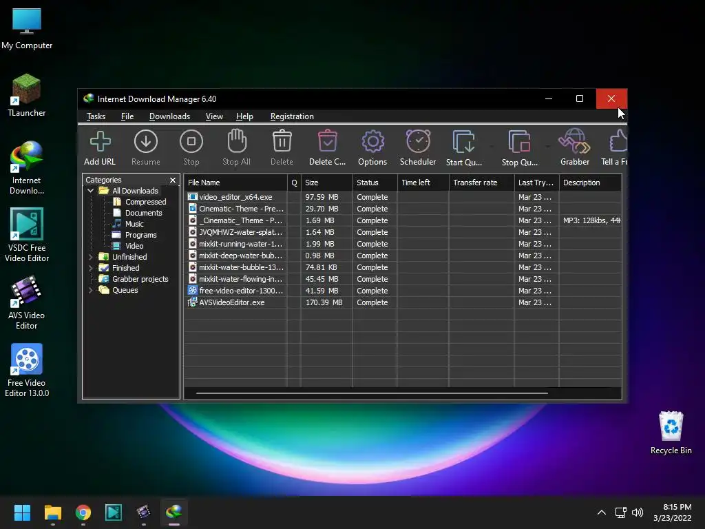Select the video_editor_x64.exe download row
The height and width of the screenshot is (529, 705).
[x=402, y=197]
